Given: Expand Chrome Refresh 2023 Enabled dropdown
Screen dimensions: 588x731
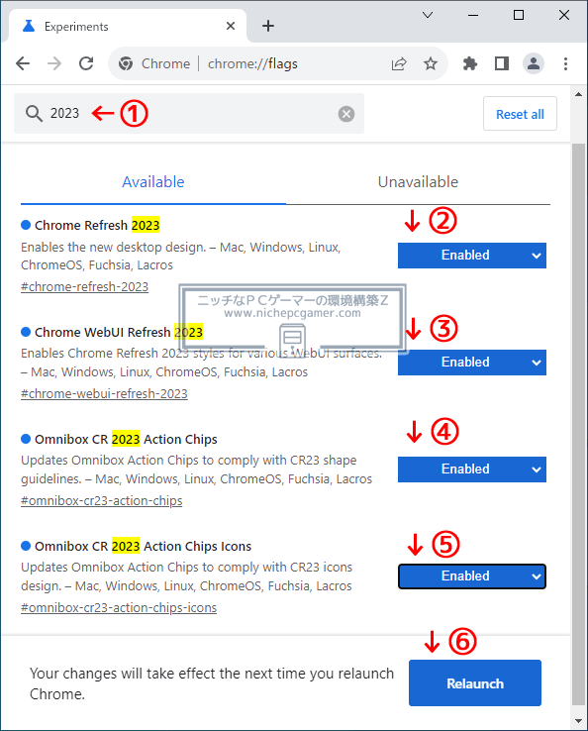Looking at the screenshot, I should [472, 256].
